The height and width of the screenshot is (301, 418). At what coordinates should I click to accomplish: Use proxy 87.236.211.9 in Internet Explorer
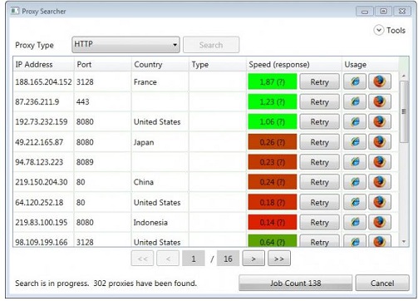coord(355,101)
